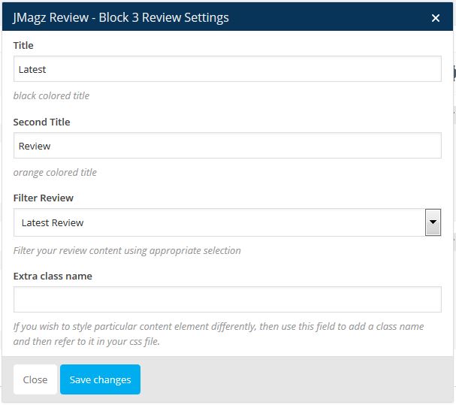This screenshot has height=405, width=456.
Task: Click the Title input containing 'Latest'
Action: [227, 69]
